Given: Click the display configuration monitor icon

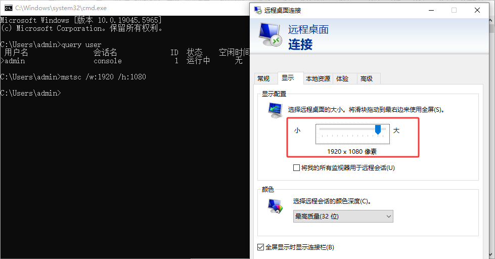Looking at the screenshot, I should point(275,110).
